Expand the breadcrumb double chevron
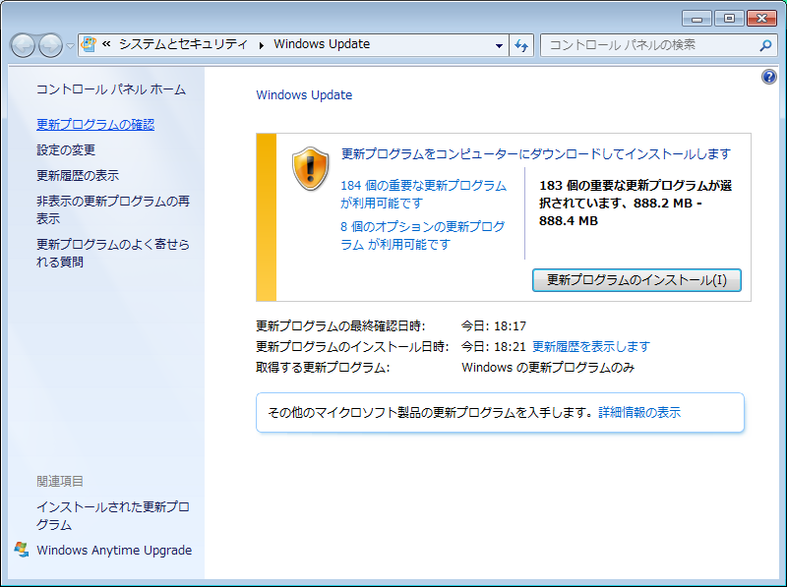The width and height of the screenshot is (787, 587). click(106, 44)
